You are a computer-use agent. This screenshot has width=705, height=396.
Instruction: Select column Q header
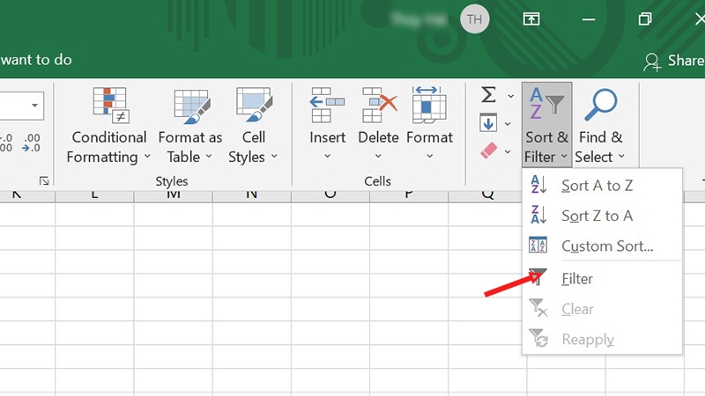tap(487, 194)
